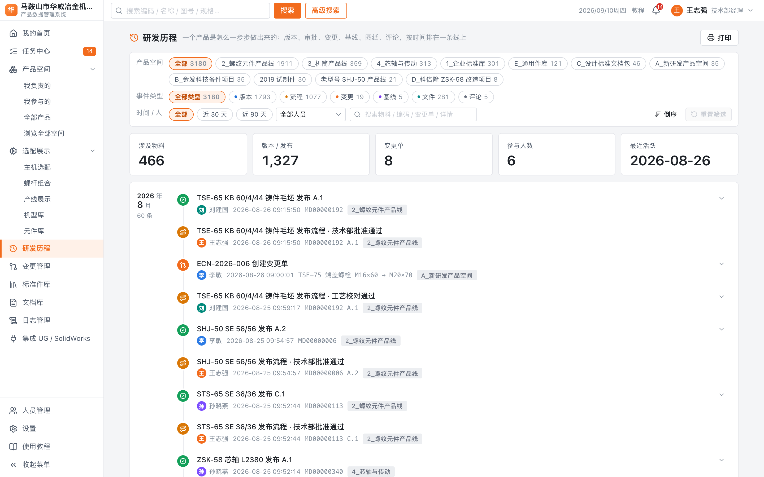Select the 近 30 天 time filter
Screen dimensions: 764x477
215,114
